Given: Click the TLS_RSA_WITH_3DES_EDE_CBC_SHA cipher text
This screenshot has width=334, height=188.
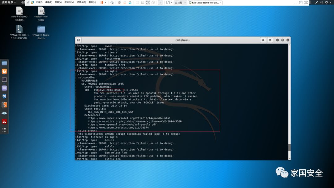Looking at the screenshot, I should 110,112.
